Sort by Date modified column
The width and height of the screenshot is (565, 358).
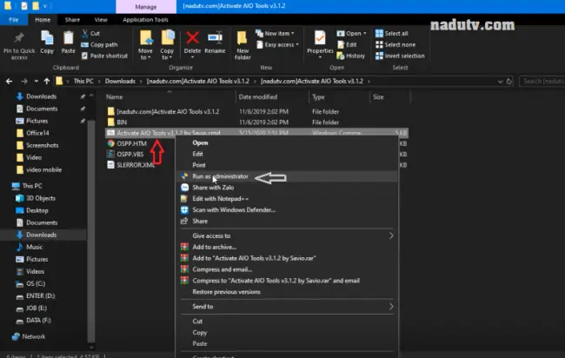click(x=258, y=96)
